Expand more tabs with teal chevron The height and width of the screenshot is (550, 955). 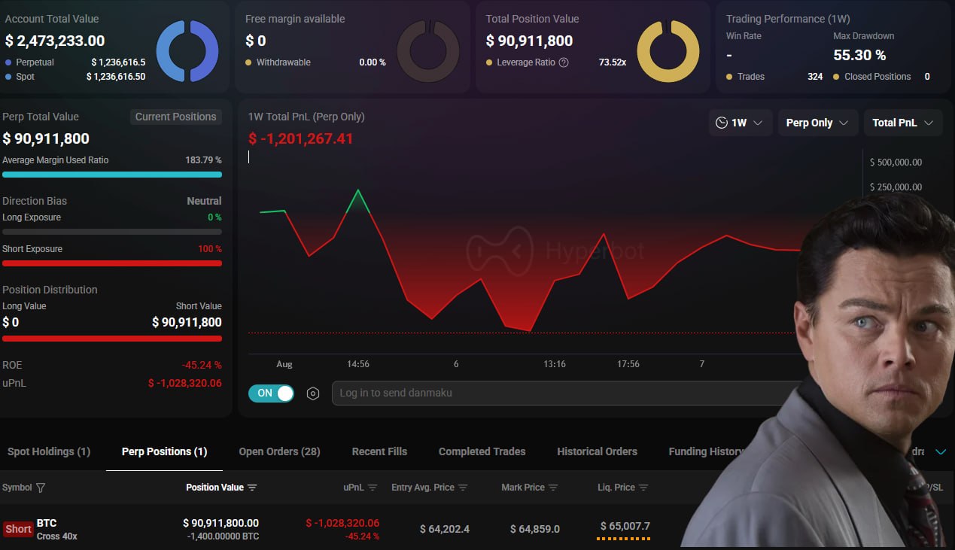coord(941,452)
